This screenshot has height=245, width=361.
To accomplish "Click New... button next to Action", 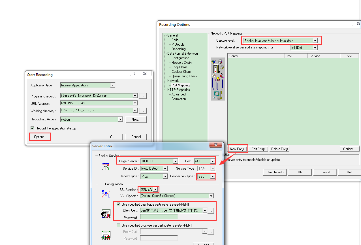I will 136,120.
